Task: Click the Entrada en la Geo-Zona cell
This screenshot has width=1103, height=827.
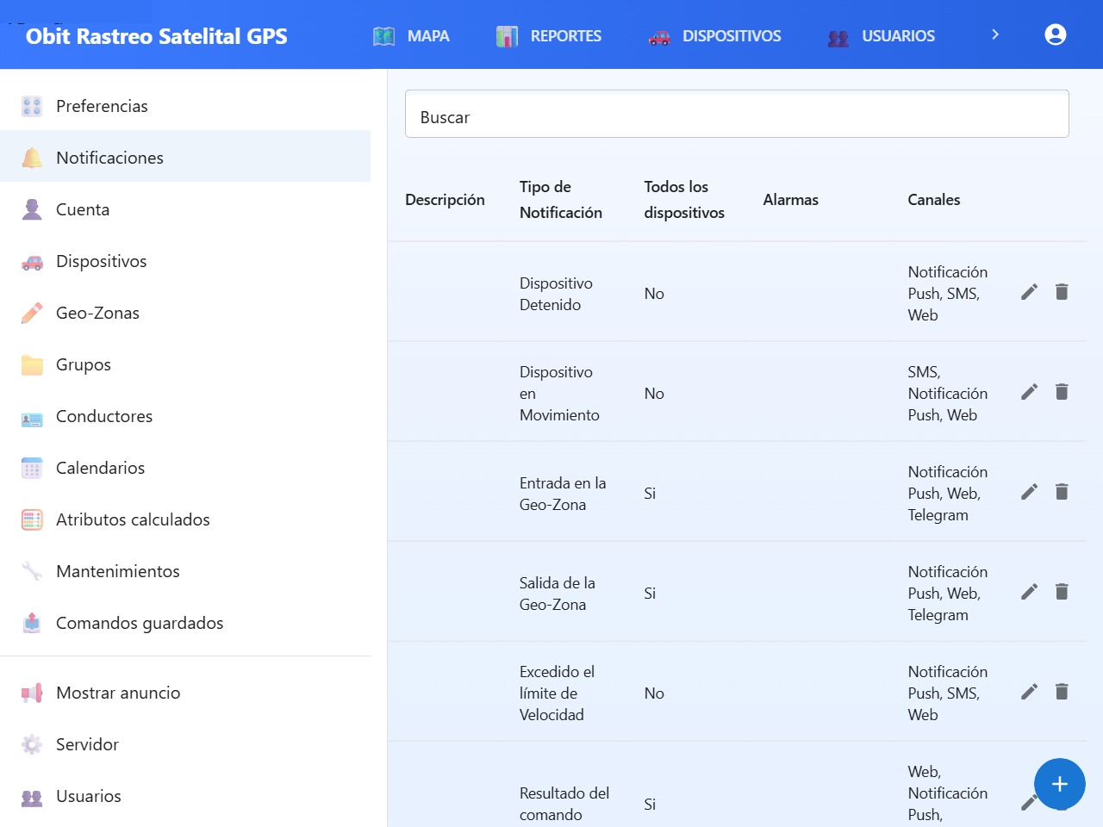Action: coord(563,494)
